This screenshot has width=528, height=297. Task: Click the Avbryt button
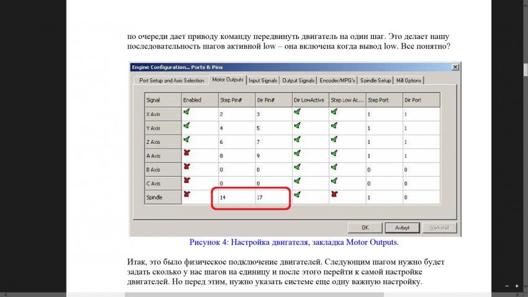click(x=402, y=228)
